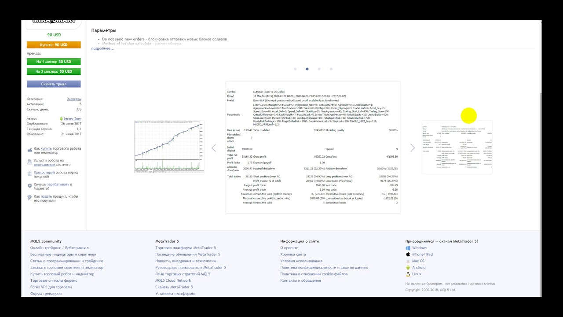Image resolution: width=563 pixels, height=317 pixels.
Task: Open Политика в отношении cookie-файлов
Action: (314, 274)
